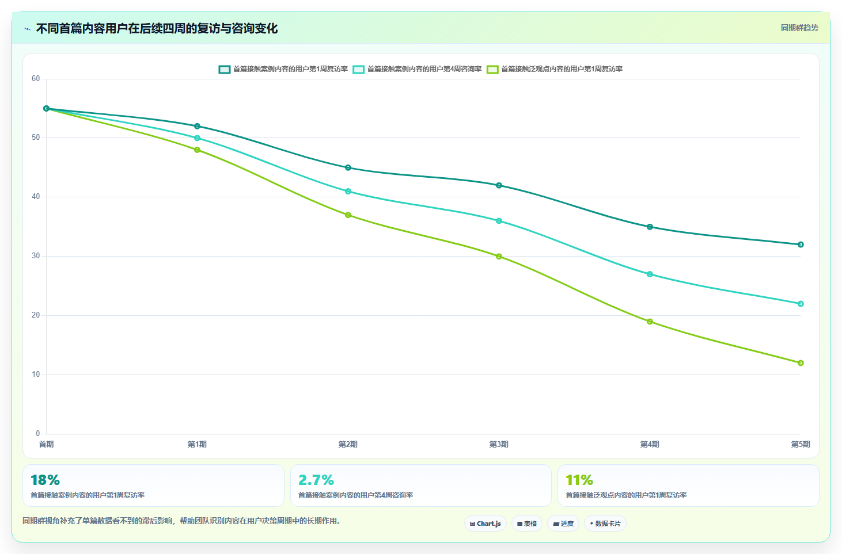Click the x-axis label 第3期
The image size is (842, 554).
(499, 444)
